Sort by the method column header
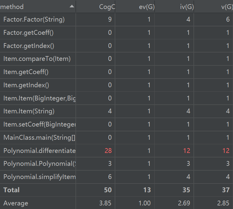This screenshot has height=209, width=233. (x=38, y=7)
